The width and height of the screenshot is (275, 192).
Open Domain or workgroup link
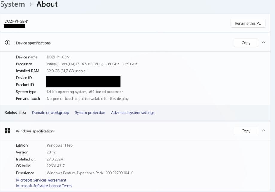pyautogui.click(x=50, y=112)
